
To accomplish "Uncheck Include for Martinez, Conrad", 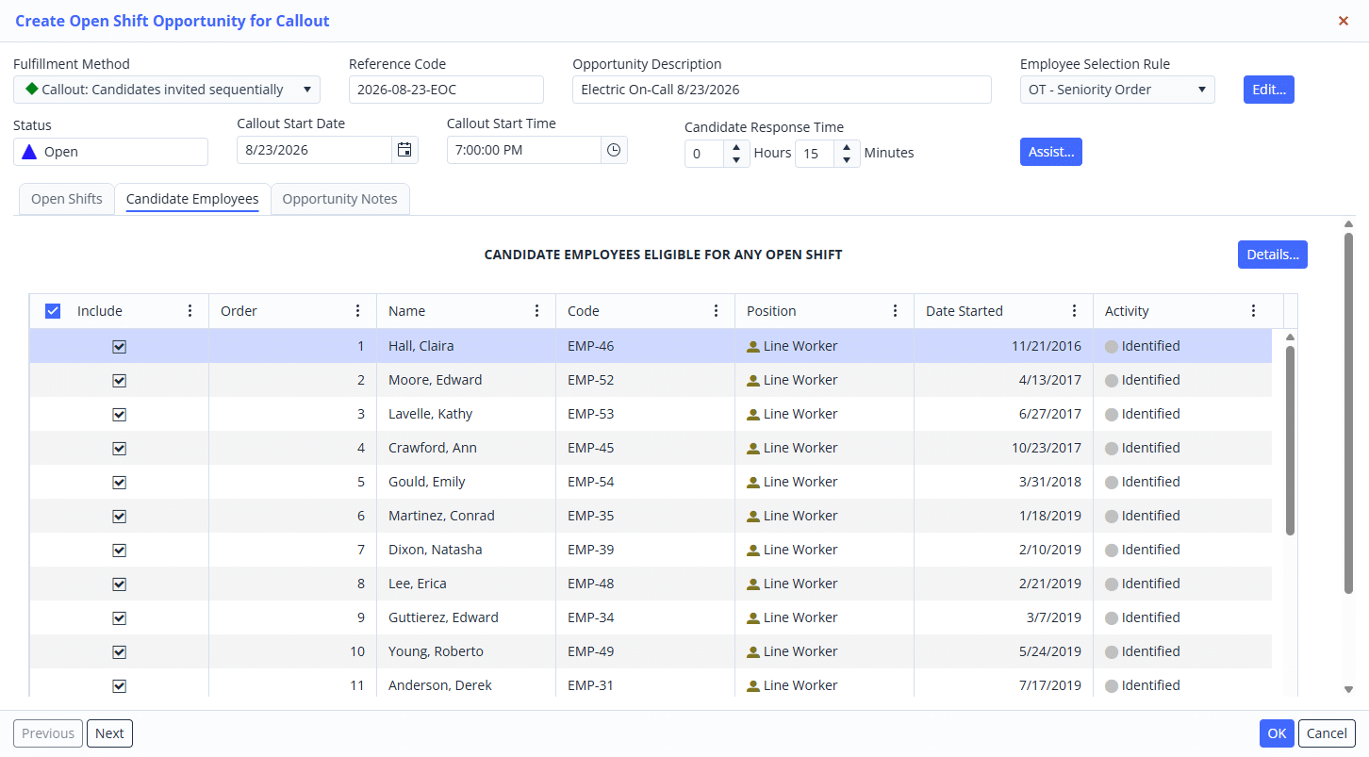I will click(x=119, y=516).
